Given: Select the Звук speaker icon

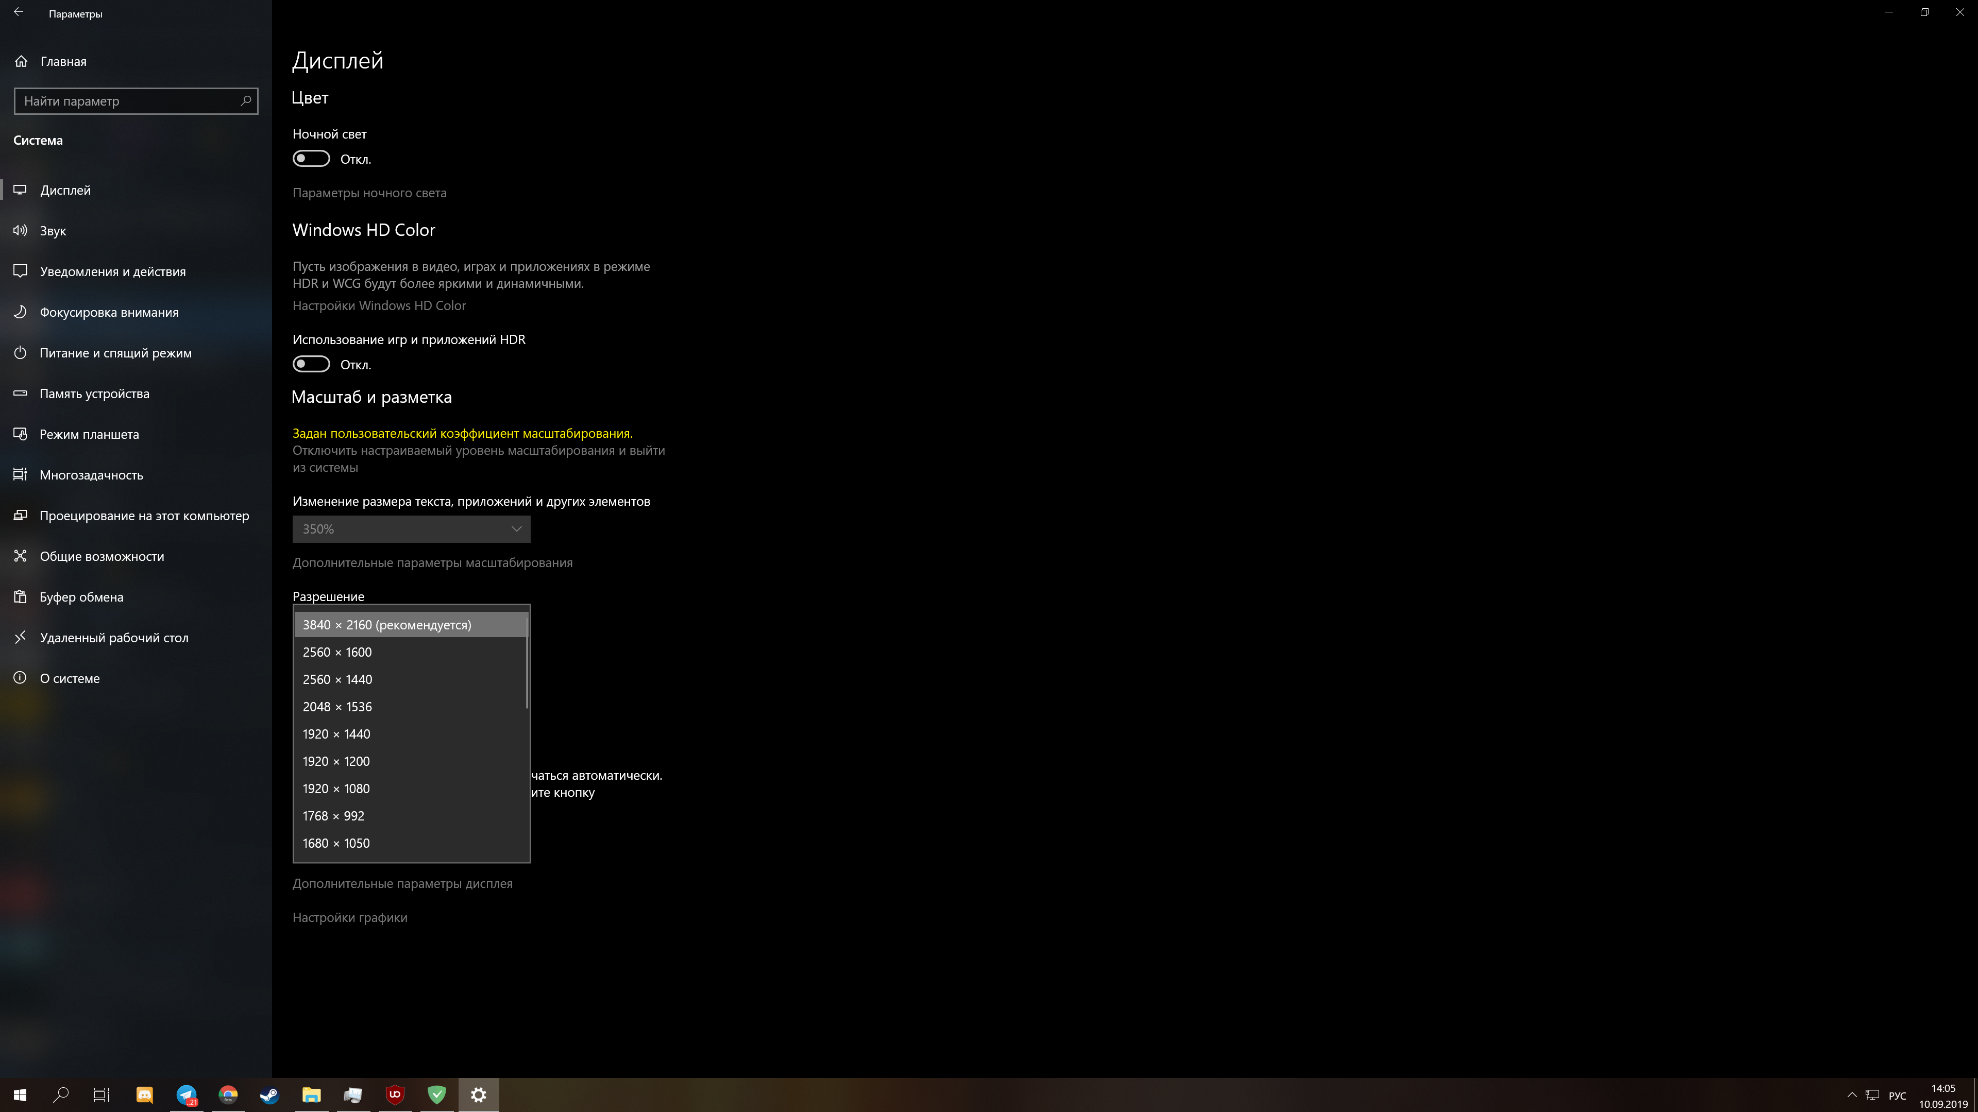Looking at the screenshot, I should (x=21, y=230).
